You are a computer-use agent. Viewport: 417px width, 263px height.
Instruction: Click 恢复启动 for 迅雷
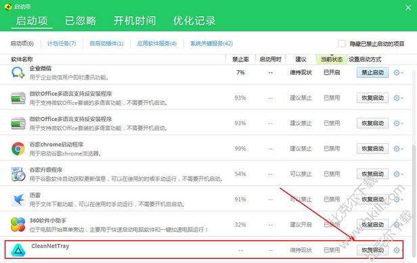tap(372, 199)
